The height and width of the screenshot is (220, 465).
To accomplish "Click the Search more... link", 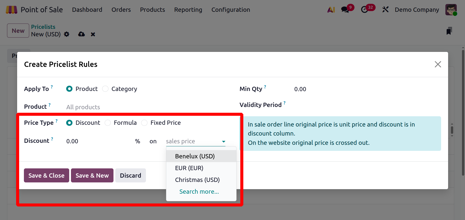I will pyautogui.click(x=199, y=192).
